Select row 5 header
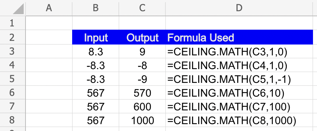 tap(12, 79)
